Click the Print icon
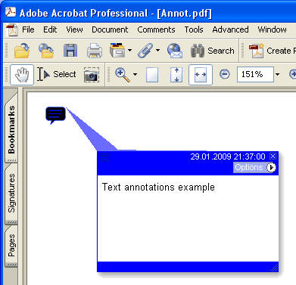Screen dimensions: 296x285 click(95, 51)
